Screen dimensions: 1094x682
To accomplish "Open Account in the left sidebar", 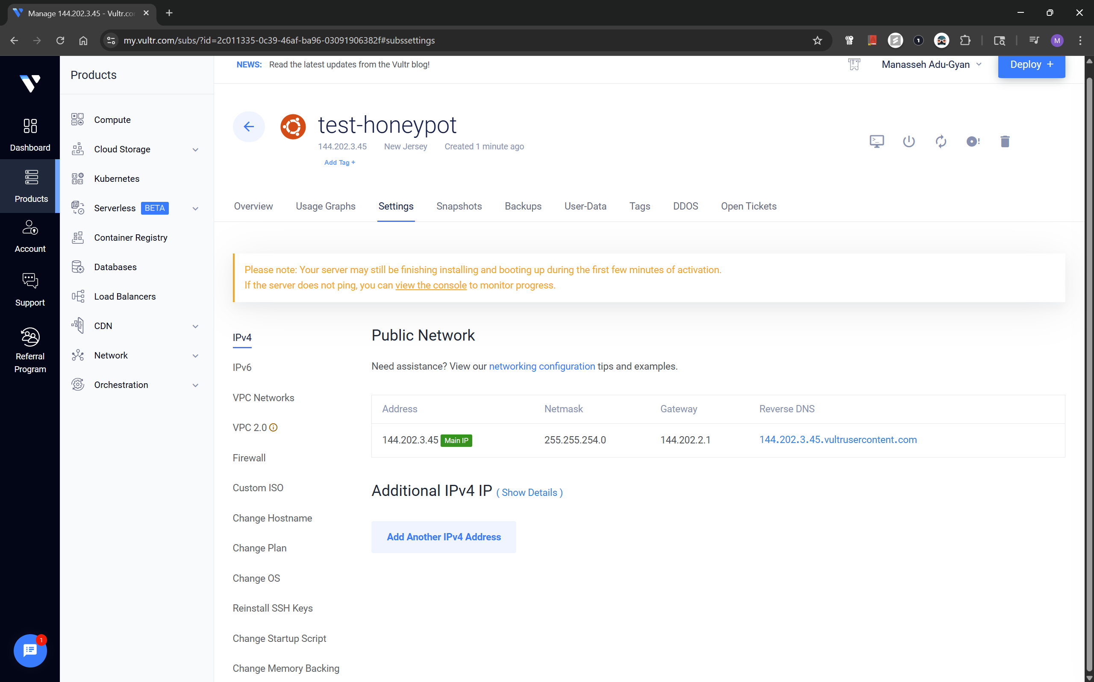I will click(30, 236).
